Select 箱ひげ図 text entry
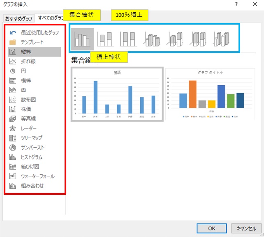The height and width of the screenshot is (237, 264). click(30, 166)
